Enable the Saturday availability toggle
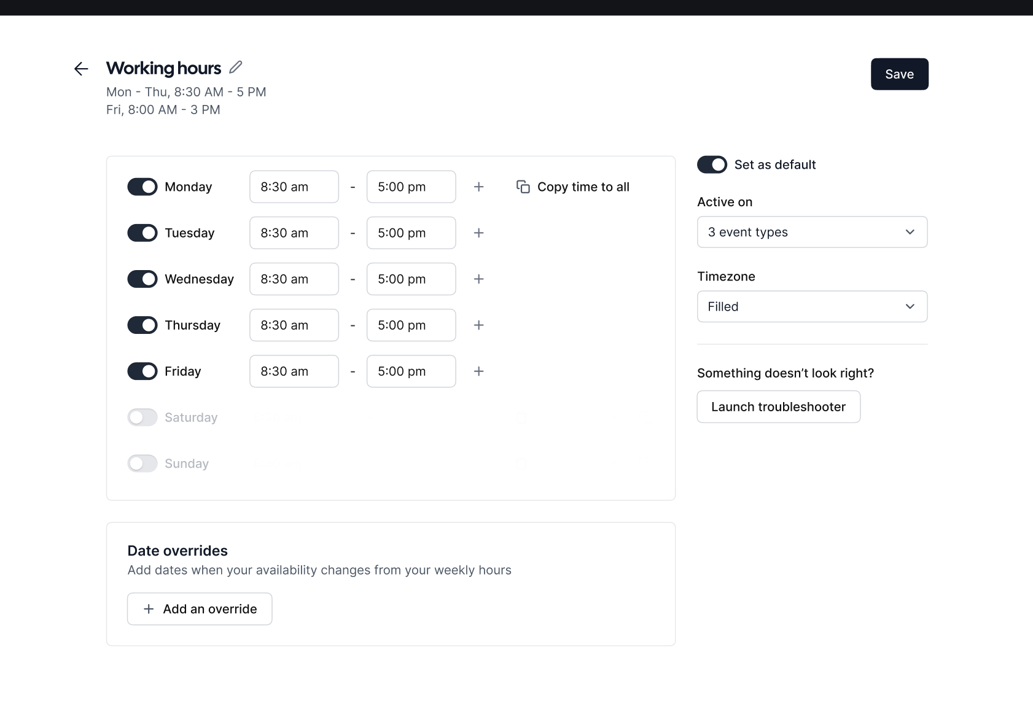The height and width of the screenshot is (701, 1033). 142,417
